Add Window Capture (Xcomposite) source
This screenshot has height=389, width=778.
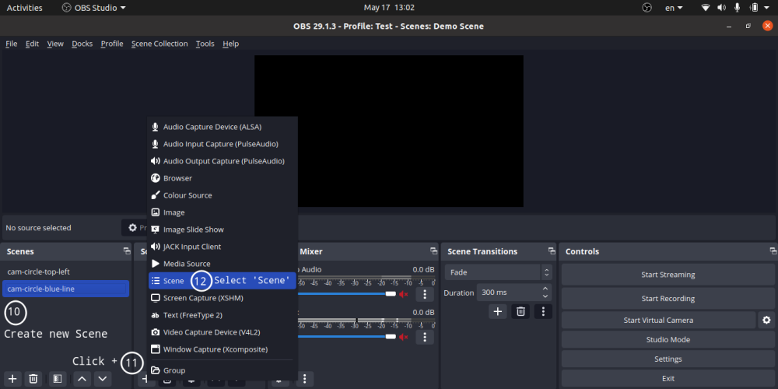(223, 349)
